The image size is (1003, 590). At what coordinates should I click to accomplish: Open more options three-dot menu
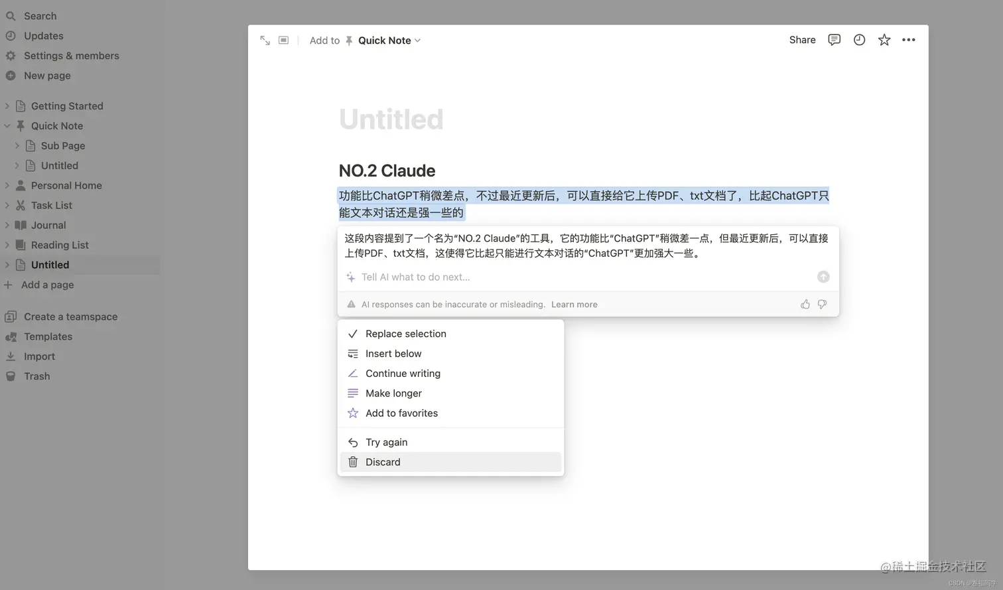(909, 40)
